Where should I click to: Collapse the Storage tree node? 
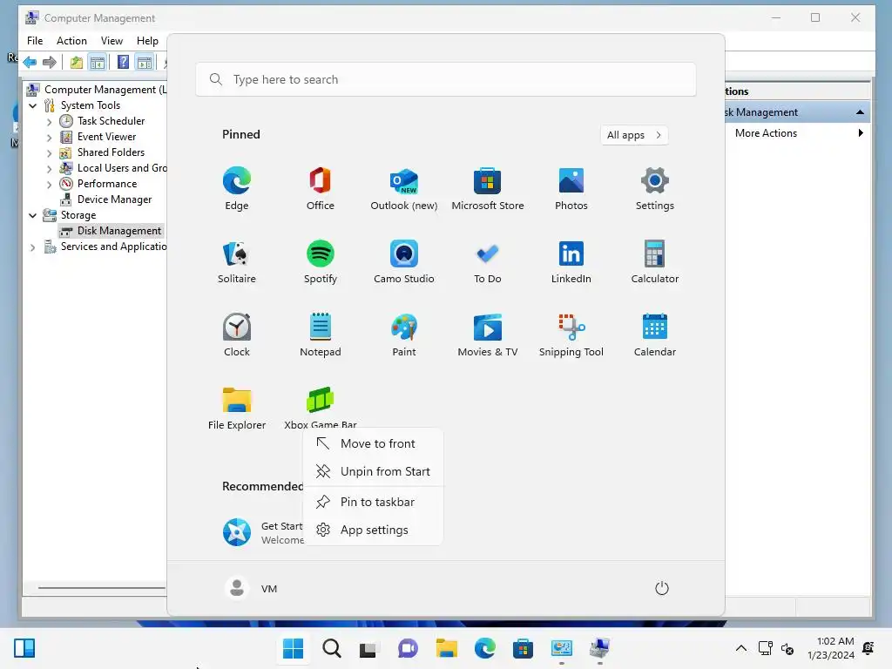click(x=33, y=216)
